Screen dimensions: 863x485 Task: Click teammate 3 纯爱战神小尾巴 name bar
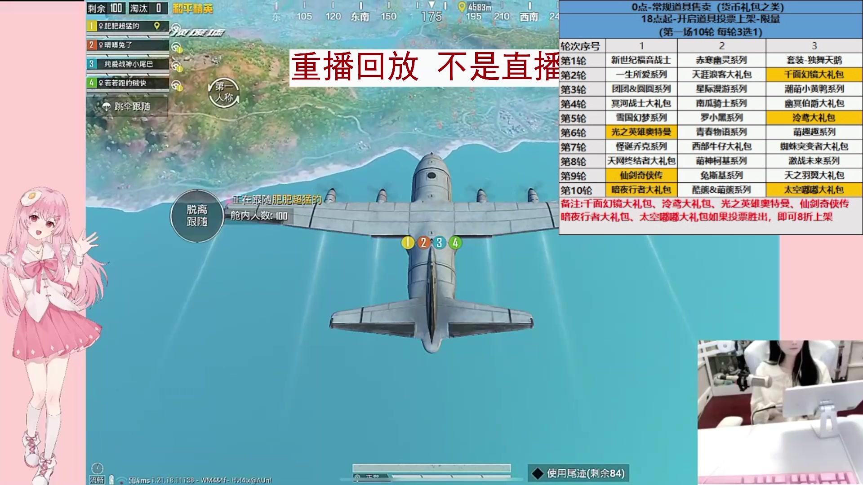pyautogui.click(x=127, y=64)
